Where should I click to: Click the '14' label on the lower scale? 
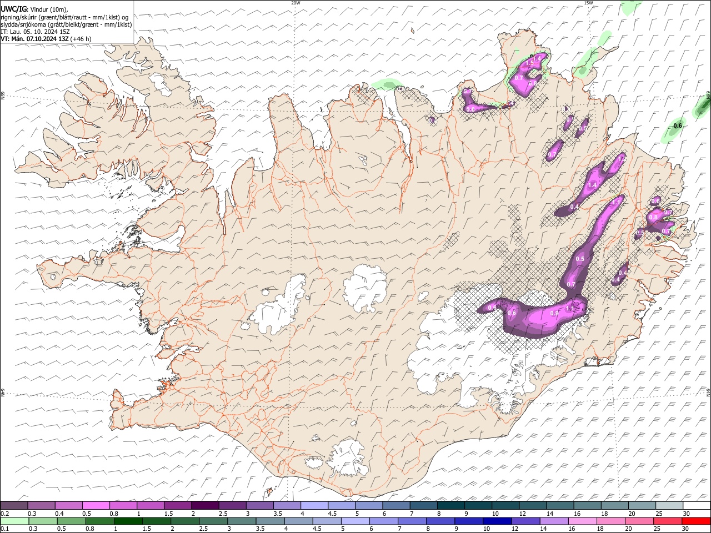[x=543, y=529]
